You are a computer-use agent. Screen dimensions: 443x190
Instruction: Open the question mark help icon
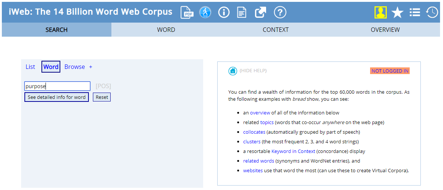pyautogui.click(x=280, y=13)
